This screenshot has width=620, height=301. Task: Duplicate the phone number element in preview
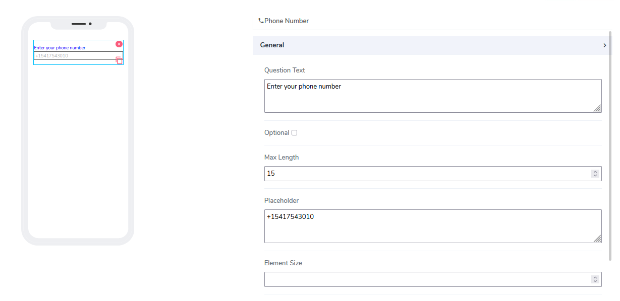point(119,60)
